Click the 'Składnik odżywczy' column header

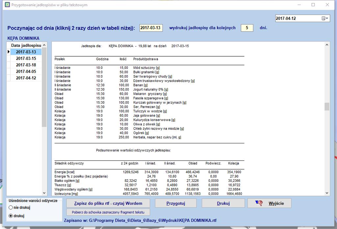(x=69, y=163)
